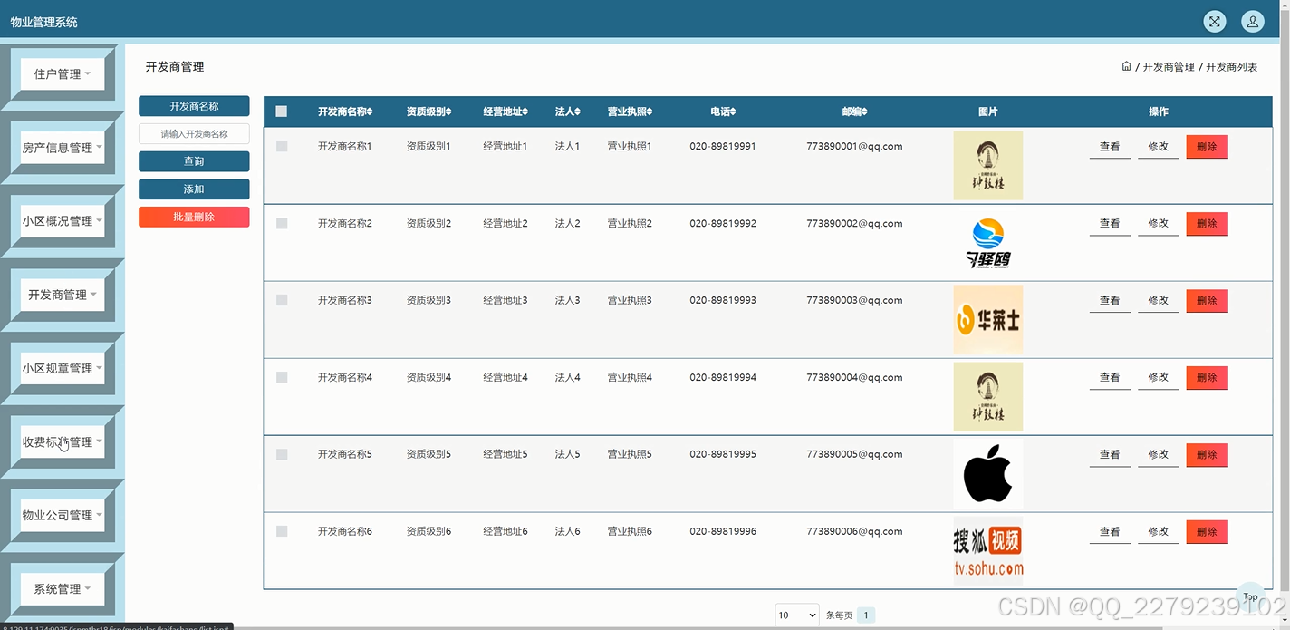Select 经营地址3 cell

point(505,300)
